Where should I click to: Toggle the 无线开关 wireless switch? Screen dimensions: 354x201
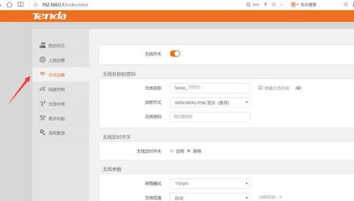175,53
